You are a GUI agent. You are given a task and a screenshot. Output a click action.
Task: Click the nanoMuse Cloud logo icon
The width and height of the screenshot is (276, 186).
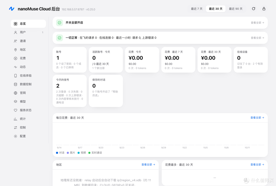coord(11,9)
